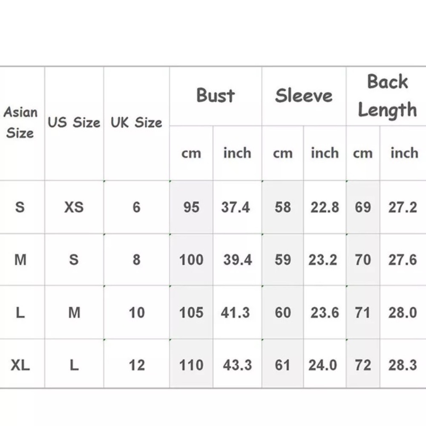The image size is (426, 426).
Task: Select bust value 95 cm cell
Action: click(x=191, y=207)
